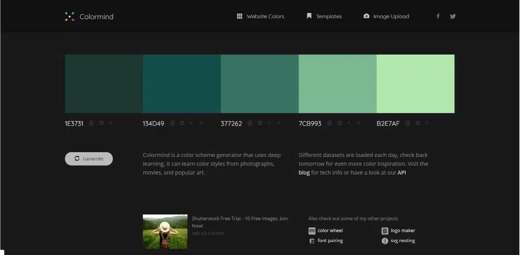520x255 pixels.
Task: Open the Twitter icon in the header
Action: pyautogui.click(x=452, y=16)
